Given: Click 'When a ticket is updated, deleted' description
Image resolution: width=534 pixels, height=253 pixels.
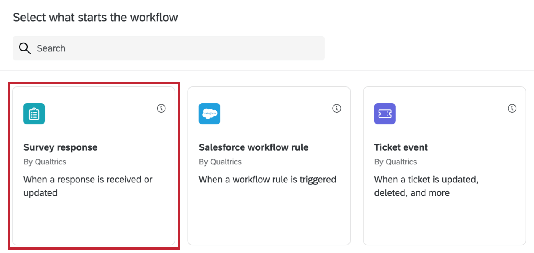Looking at the screenshot, I should point(426,186).
